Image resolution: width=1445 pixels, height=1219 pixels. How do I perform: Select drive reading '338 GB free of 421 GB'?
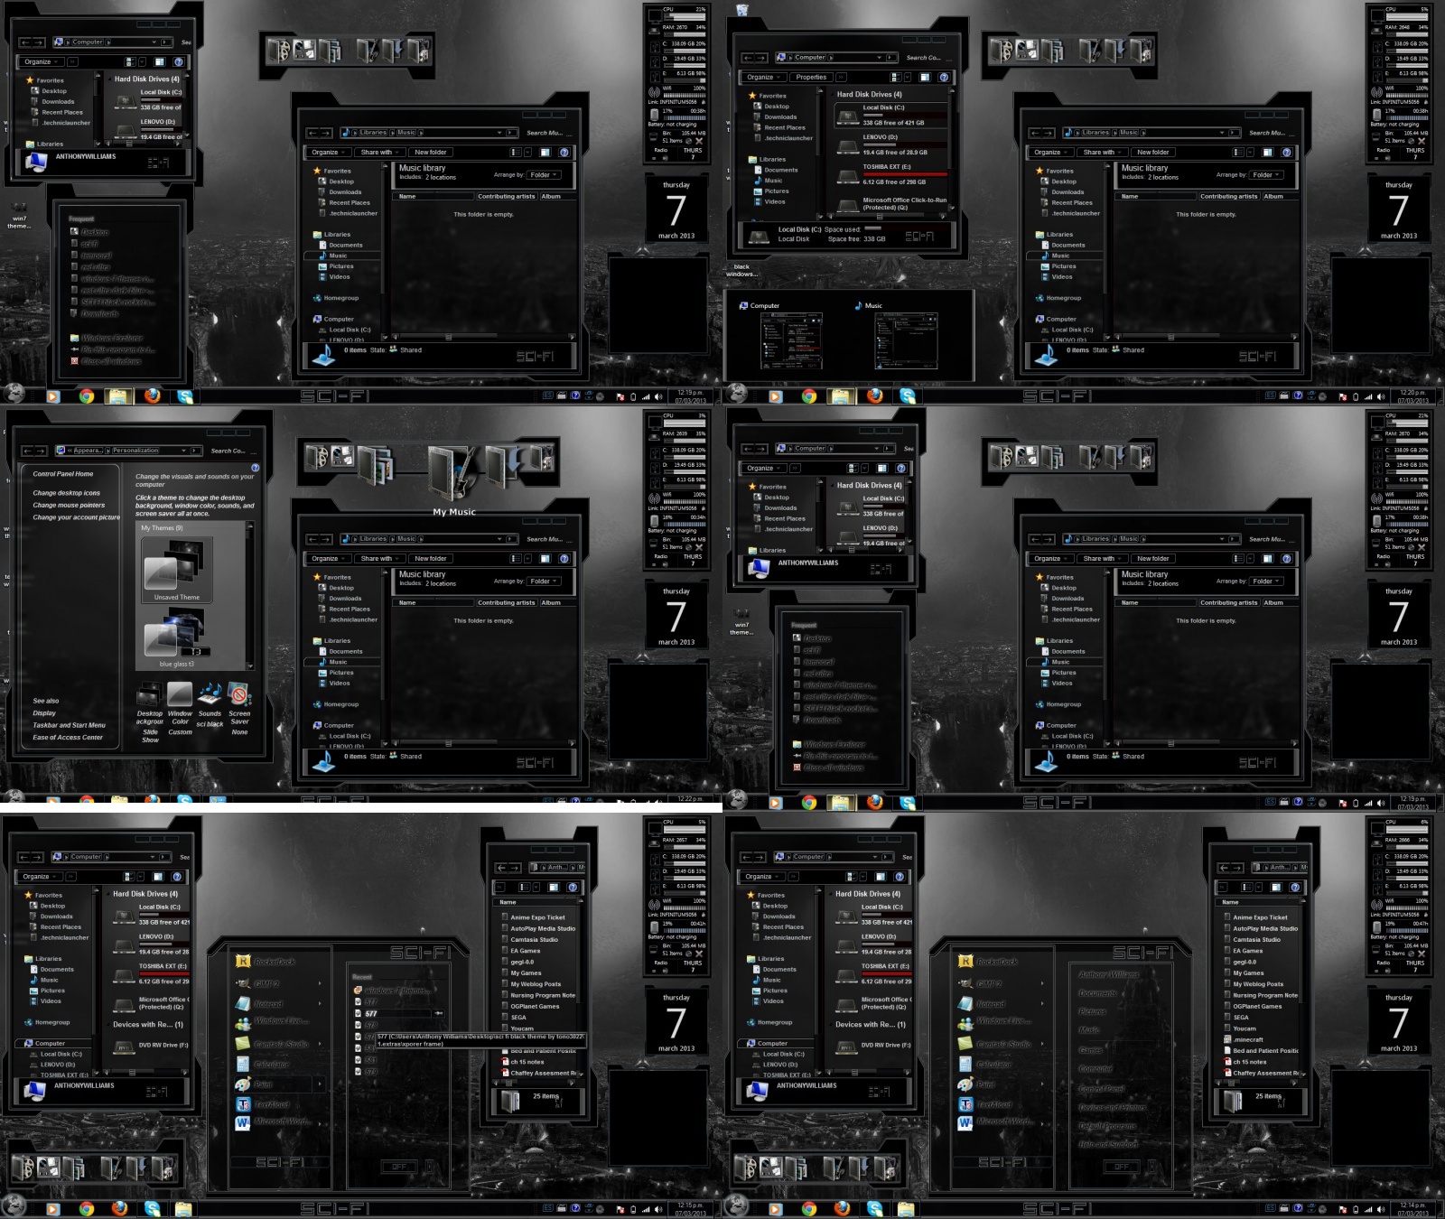pos(892,116)
